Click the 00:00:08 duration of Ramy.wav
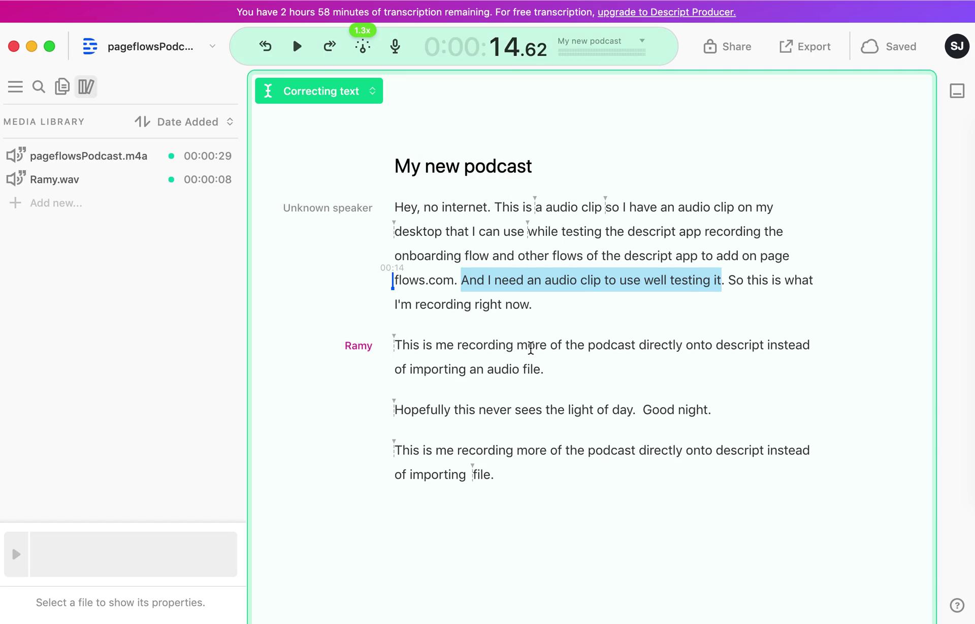The image size is (975, 624). pyautogui.click(x=208, y=179)
